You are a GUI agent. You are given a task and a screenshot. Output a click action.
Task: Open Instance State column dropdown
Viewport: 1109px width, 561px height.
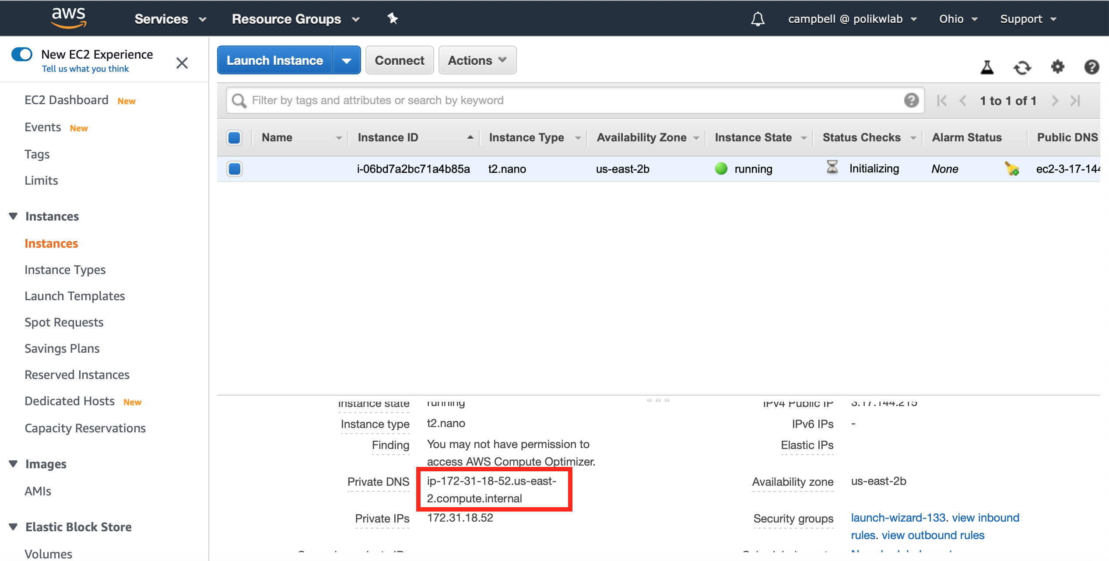[804, 138]
